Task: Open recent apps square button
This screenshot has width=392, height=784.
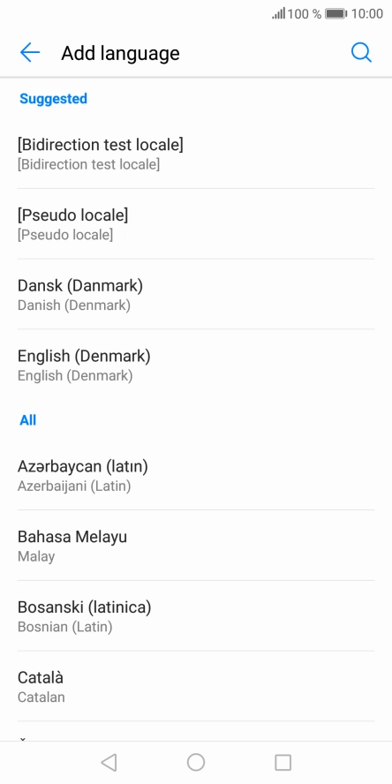Action: [283, 763]
